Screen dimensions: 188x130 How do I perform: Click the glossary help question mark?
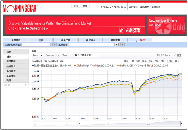26,85
